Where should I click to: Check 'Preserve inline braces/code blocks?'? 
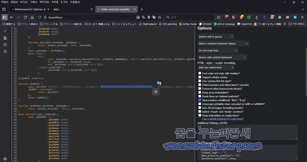point(200,89)
